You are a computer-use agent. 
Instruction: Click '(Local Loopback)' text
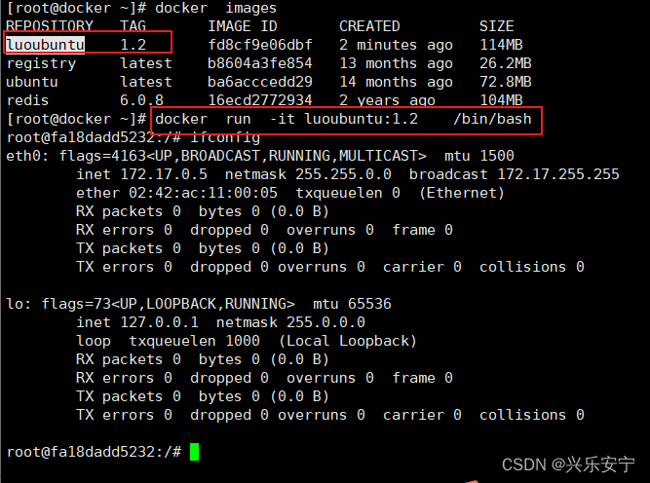click(347, 341)
